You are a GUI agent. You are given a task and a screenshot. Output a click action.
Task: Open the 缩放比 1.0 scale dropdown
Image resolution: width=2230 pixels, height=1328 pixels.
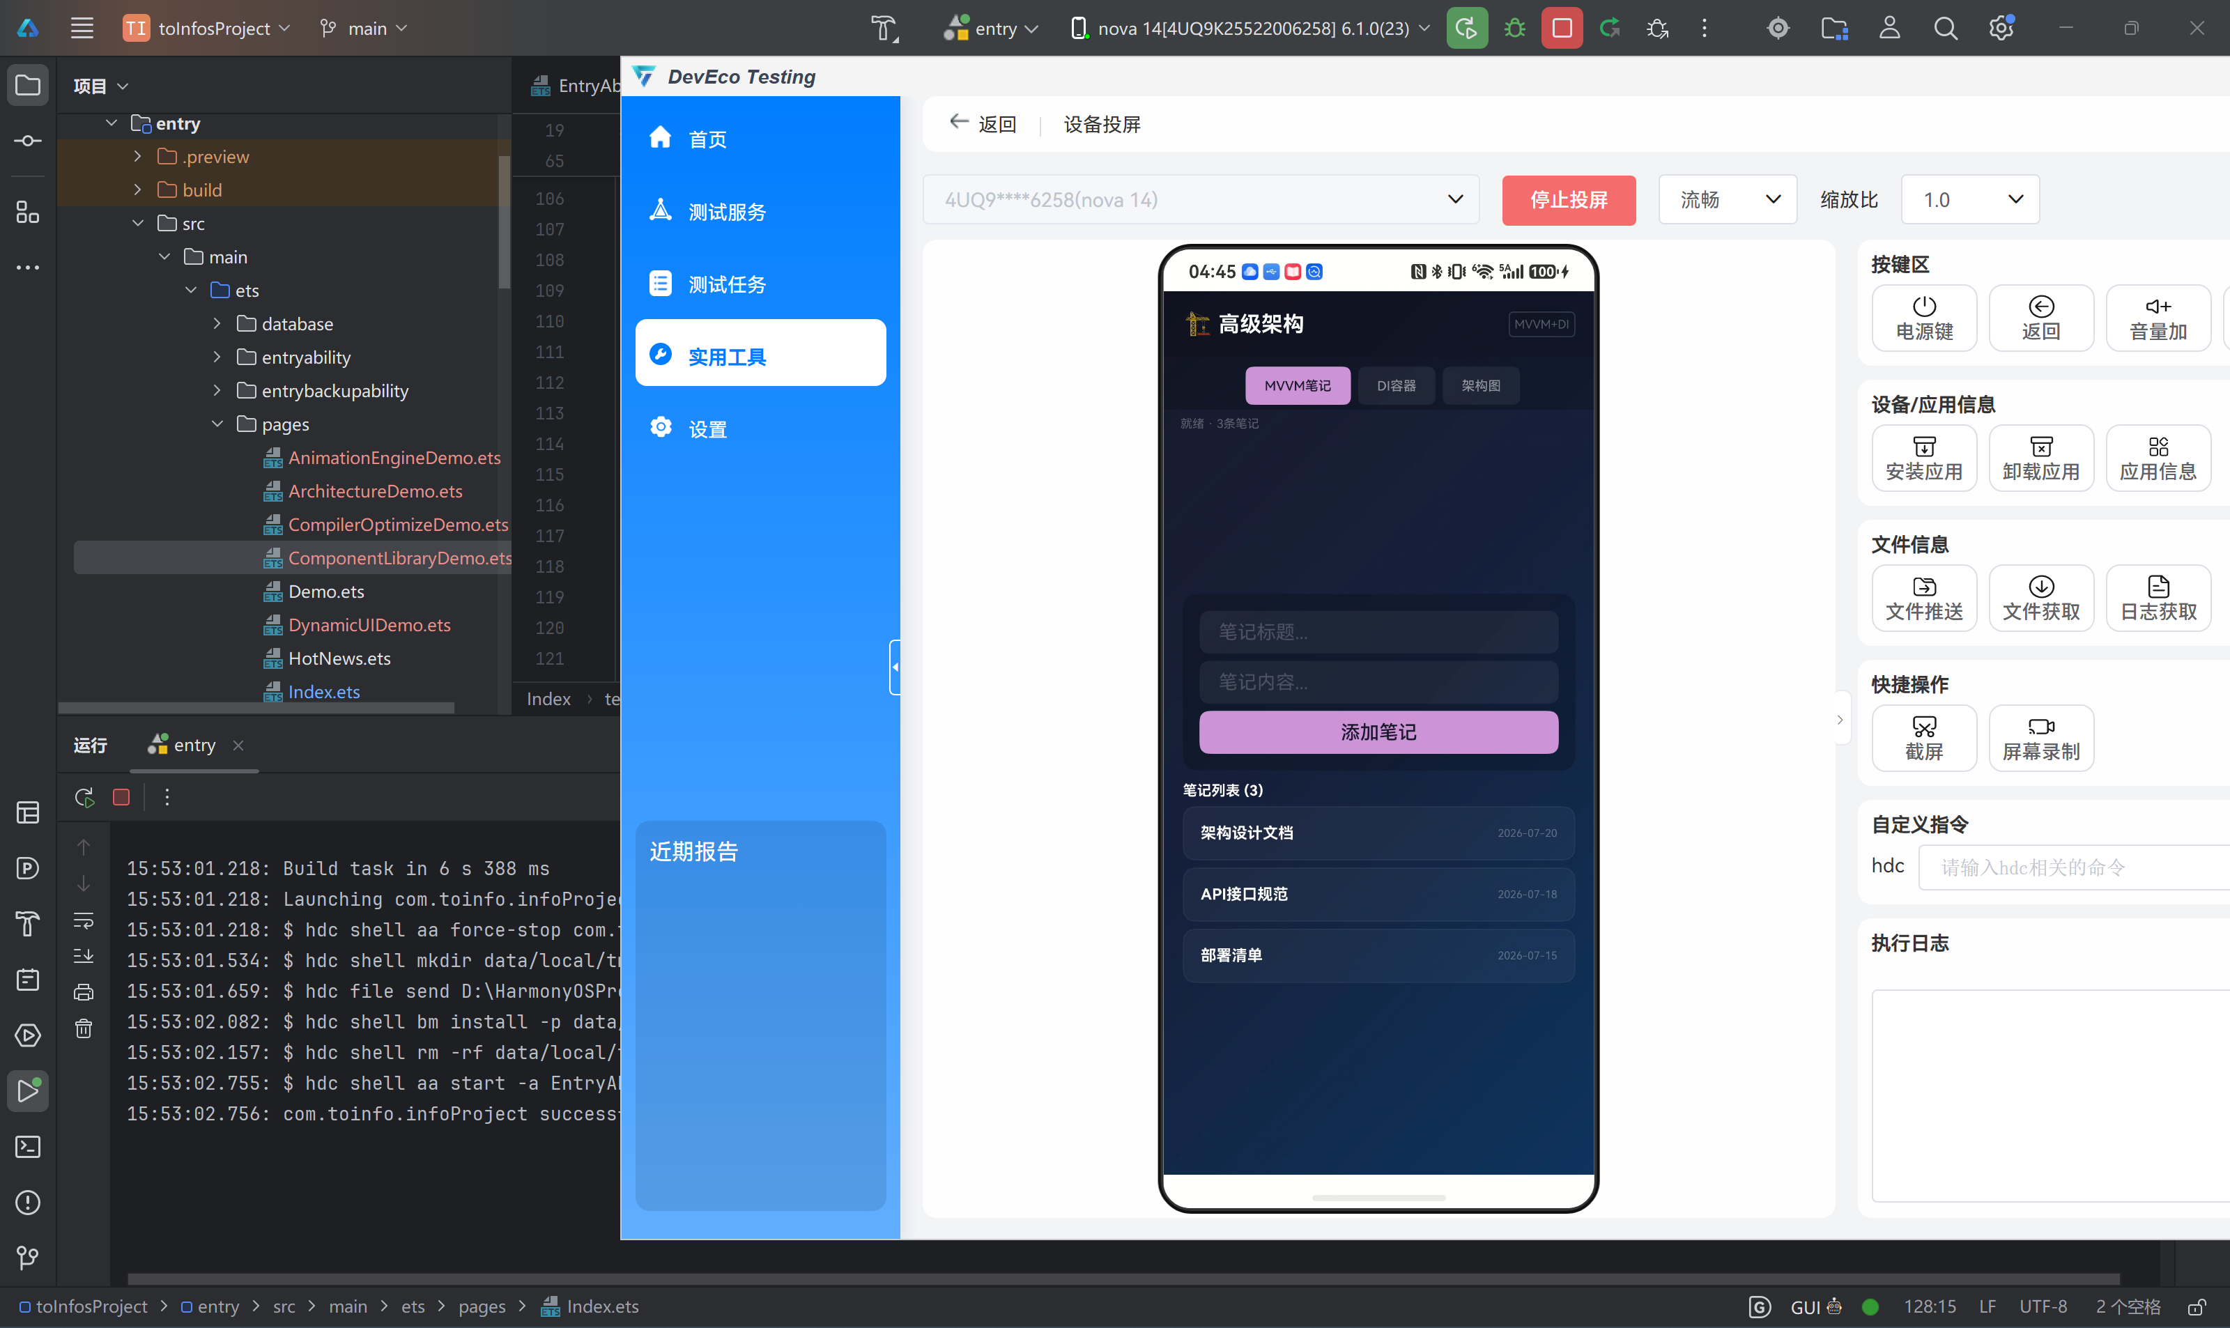coord(1969,199)
